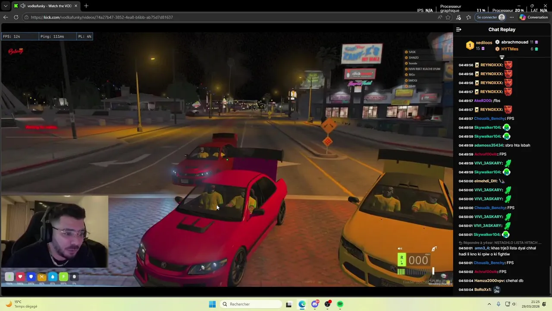Open browser extensions icon
The height and width of the screenshot is (311, 552).
[x=458, y=17]
